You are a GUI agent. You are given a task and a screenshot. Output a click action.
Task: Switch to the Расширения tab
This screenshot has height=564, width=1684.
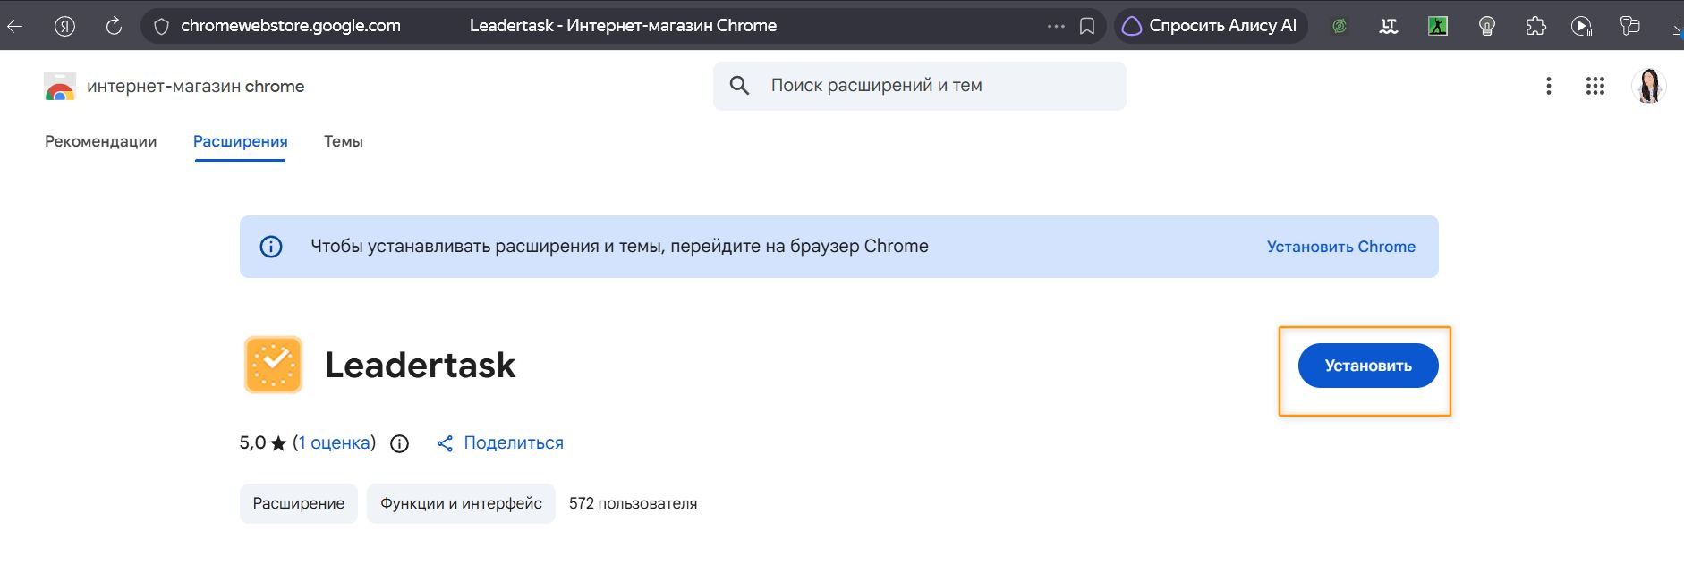coord(241,141)
